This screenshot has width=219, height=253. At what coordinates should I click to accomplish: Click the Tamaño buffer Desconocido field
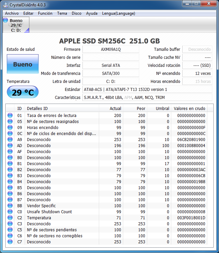click(x=197, y=49)
